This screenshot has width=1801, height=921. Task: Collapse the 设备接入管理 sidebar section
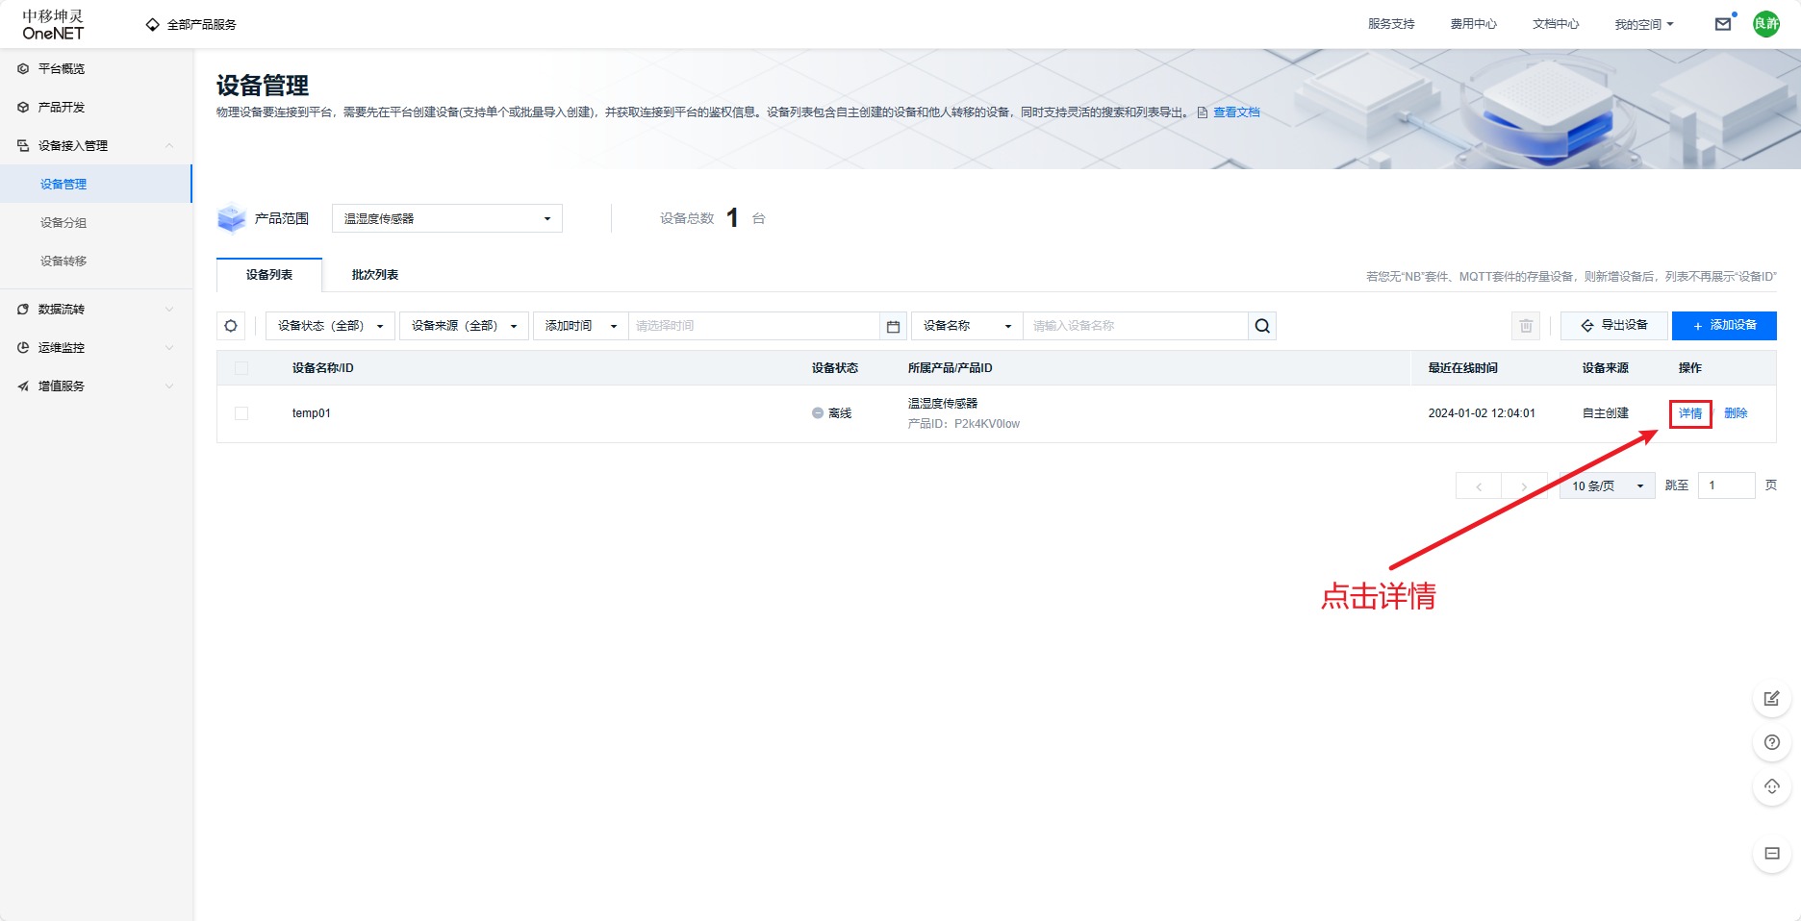click(x=169, y=146)
